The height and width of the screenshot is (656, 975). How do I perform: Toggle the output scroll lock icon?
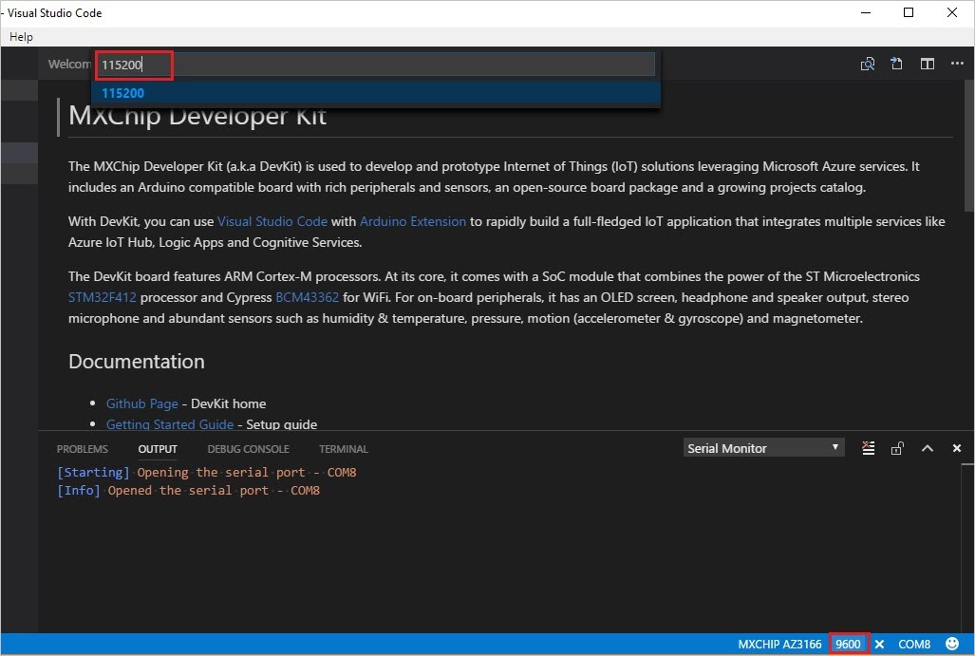(x=897, y=448)
